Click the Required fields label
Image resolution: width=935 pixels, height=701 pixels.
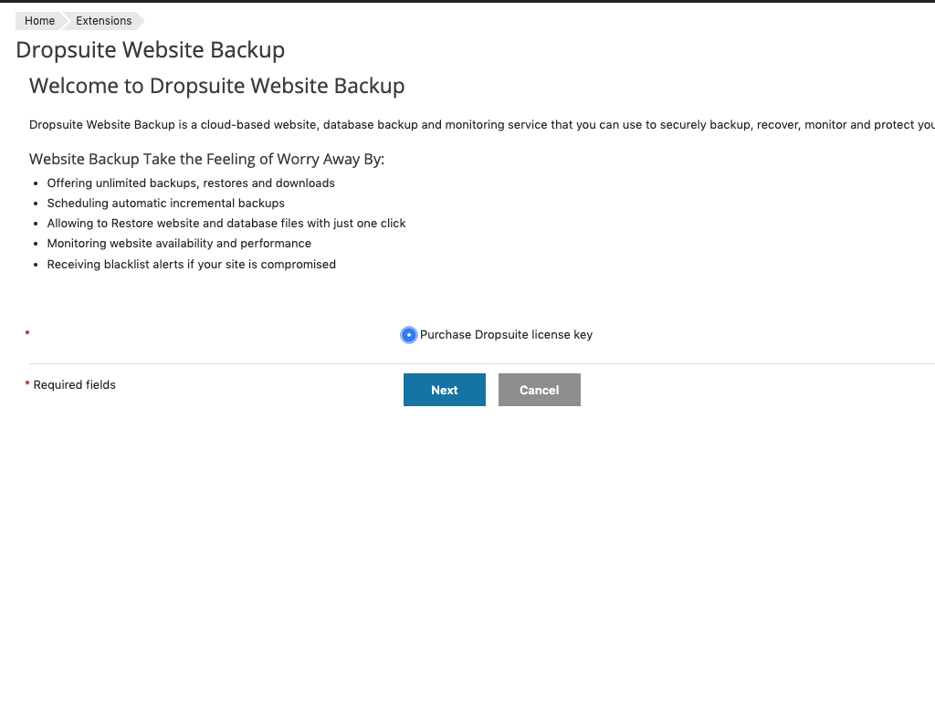74,384
